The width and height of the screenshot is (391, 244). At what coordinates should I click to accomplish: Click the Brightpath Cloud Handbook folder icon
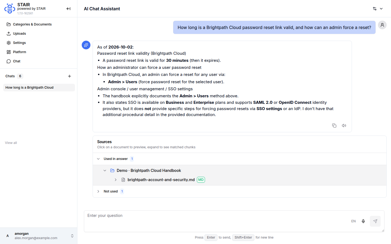click(112, 171)
